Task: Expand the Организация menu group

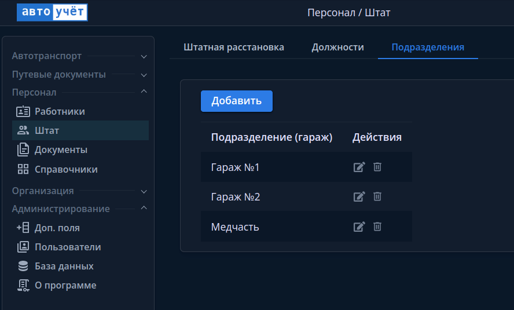Action: (144, 191)
